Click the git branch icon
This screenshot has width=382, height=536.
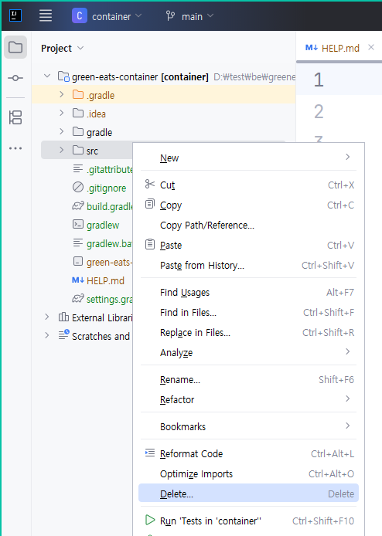(x=170, y=15)
